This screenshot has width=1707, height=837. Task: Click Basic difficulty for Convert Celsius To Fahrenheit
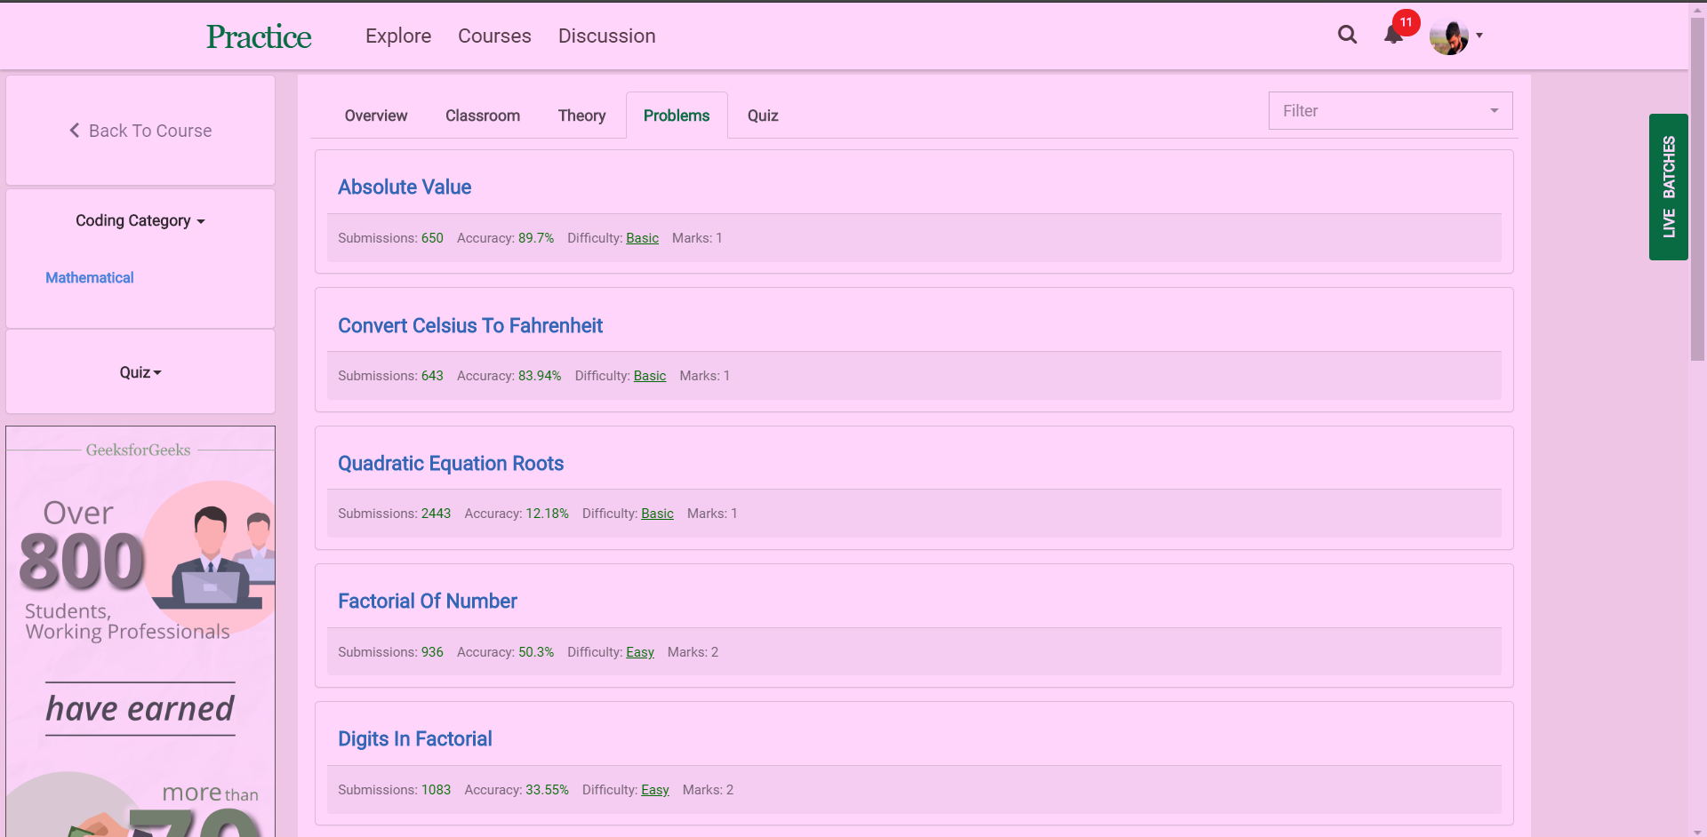click(650, 376)
